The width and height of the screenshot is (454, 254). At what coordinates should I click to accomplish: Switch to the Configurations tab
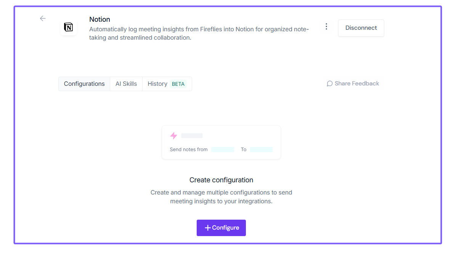tap(84, 84)
